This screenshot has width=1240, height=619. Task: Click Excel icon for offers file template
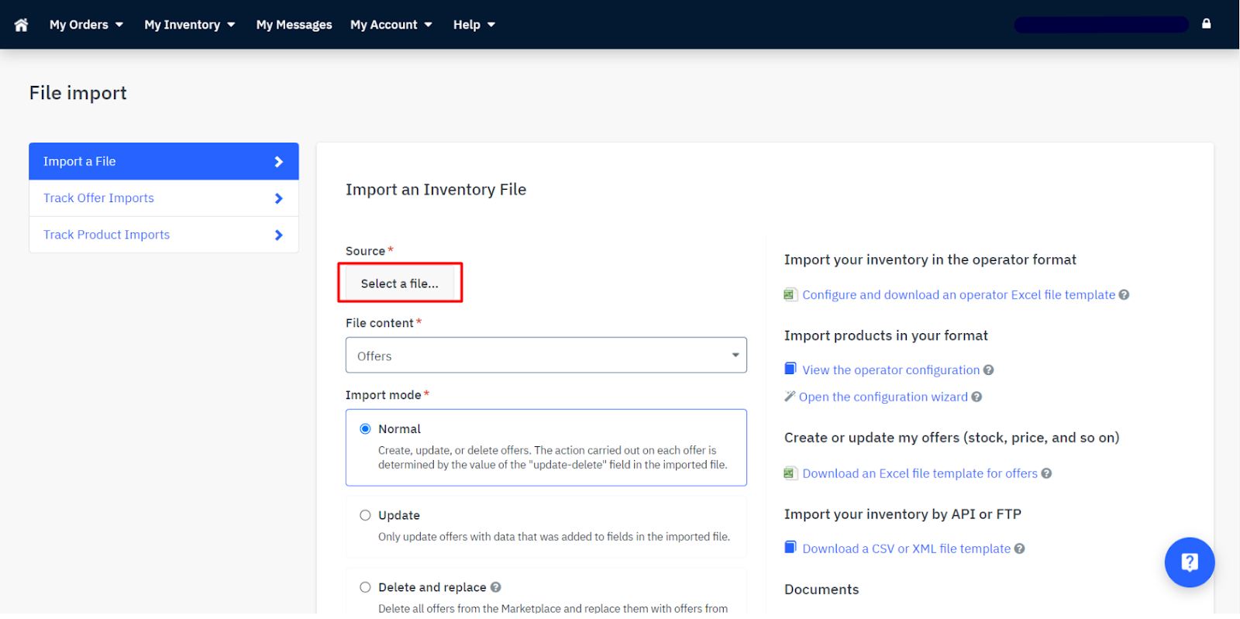tap(790, 473)
